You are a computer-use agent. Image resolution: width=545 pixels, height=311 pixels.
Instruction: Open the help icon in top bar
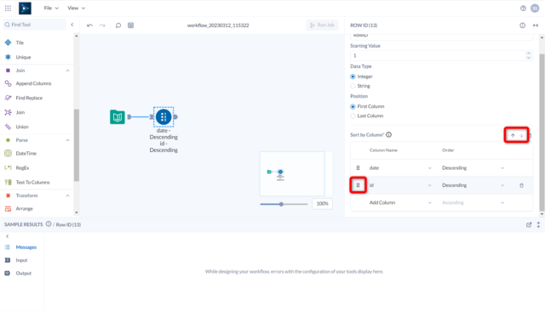click(x=523, y=8)
